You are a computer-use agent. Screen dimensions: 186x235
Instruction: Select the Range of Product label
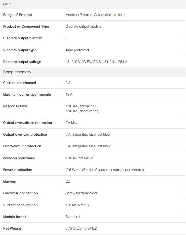point(18,15)
